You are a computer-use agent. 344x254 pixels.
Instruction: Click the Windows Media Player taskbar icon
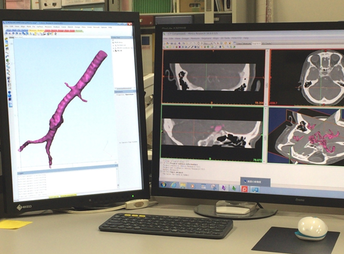coord(193,186)
